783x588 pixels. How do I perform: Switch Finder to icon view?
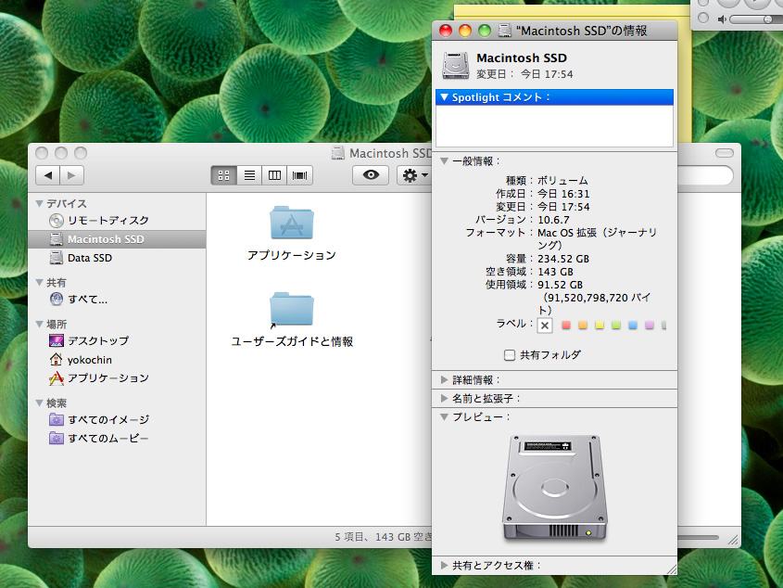point(223,175)
